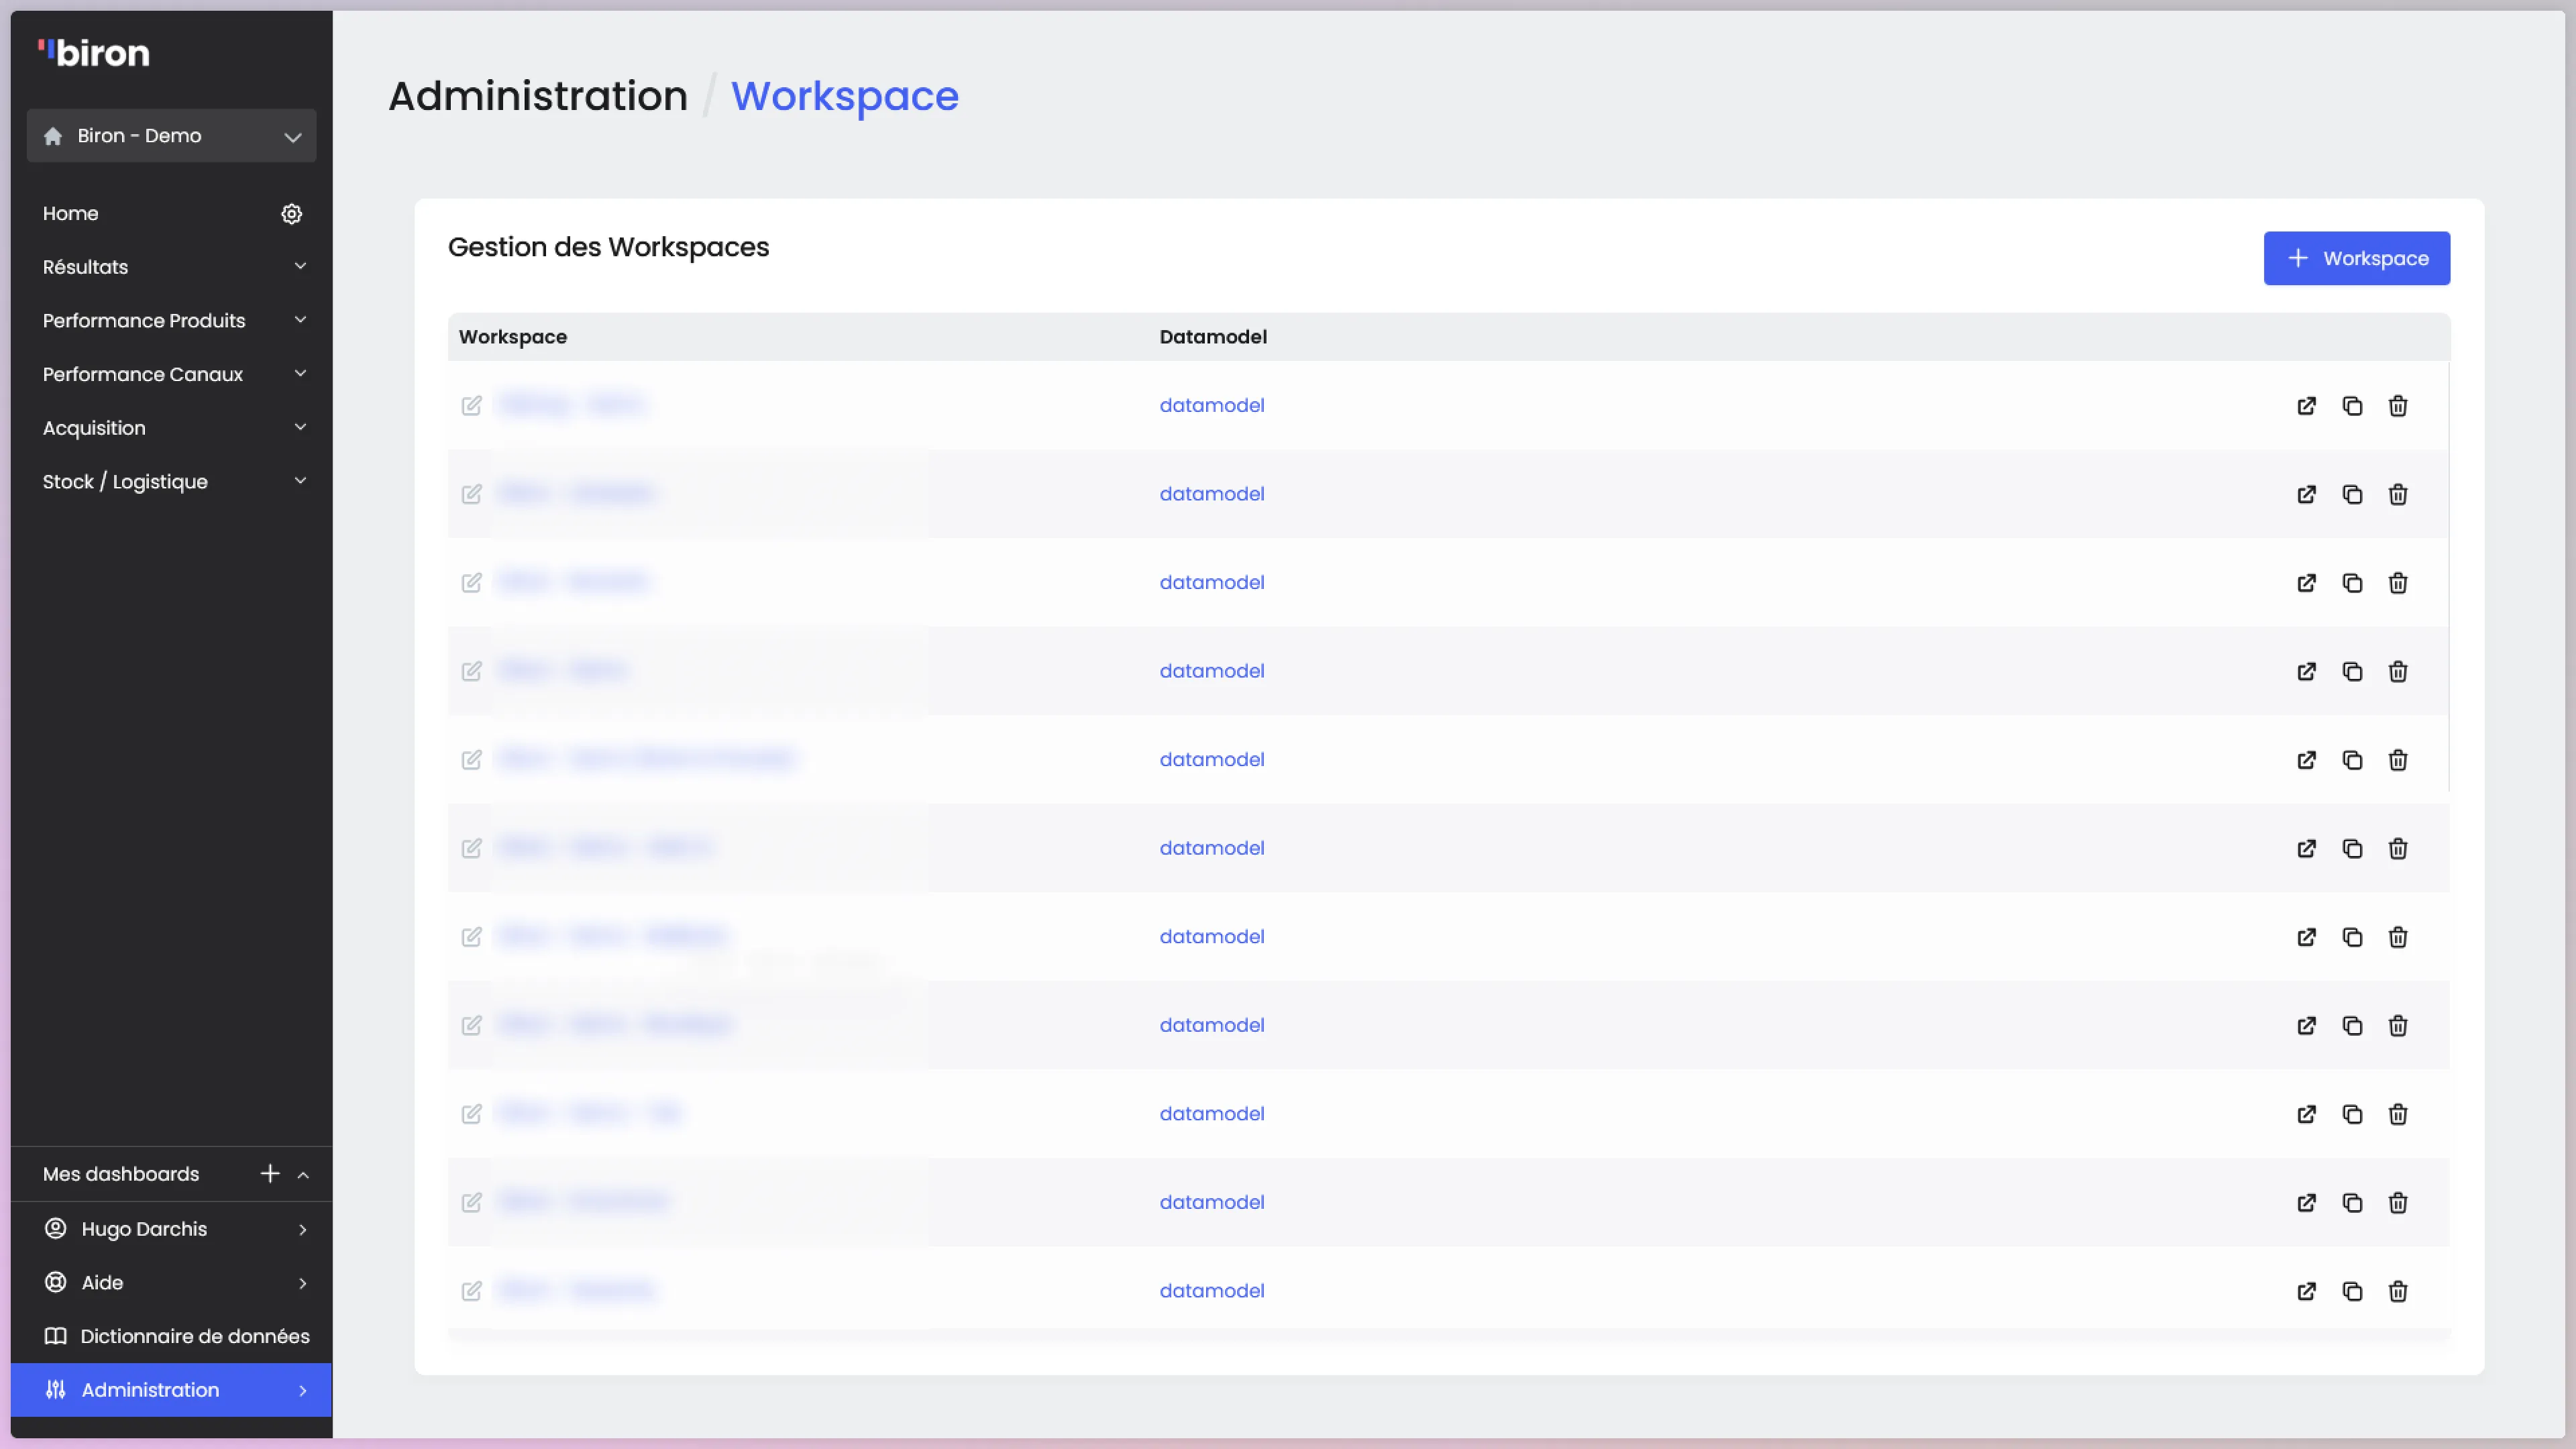Click the Gestion des Workspaces heading
2576x1449 pixels.
[x=608, y=247]
